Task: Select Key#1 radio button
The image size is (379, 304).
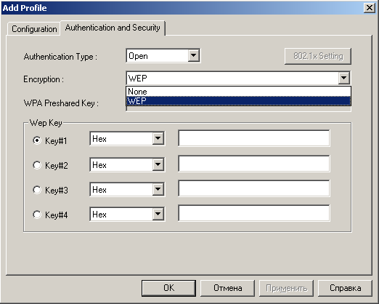Action: [x=37, y=140]
